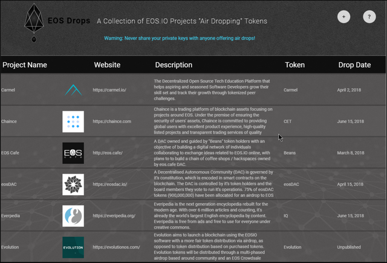
Task: Select the EOS Cafe project name
Action: pos(10,153)
